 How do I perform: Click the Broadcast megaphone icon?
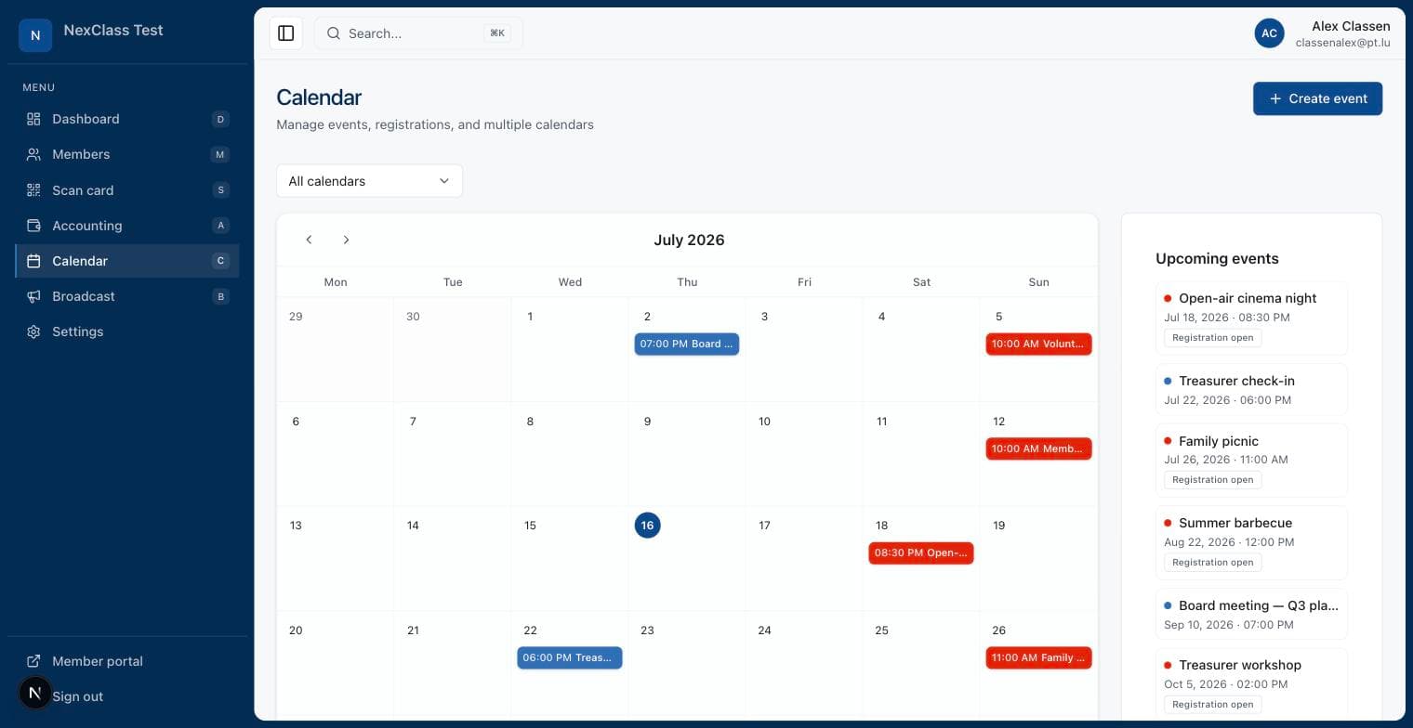(33, 296)
